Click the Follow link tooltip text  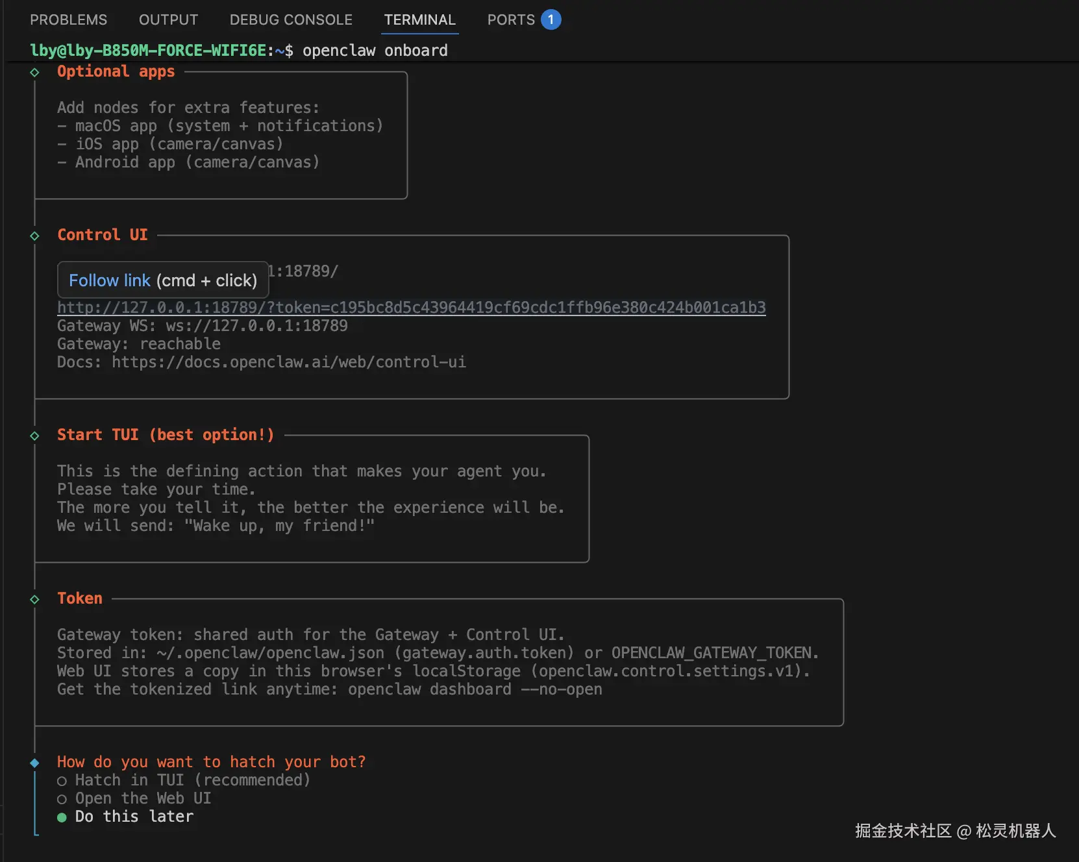(x=110, y=280)
